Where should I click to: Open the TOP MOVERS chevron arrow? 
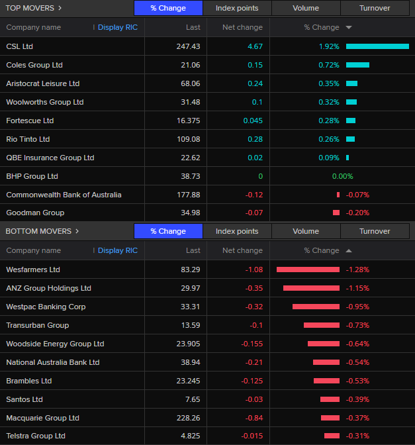60,8
